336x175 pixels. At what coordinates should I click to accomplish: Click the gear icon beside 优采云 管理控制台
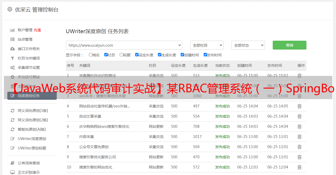10,9
